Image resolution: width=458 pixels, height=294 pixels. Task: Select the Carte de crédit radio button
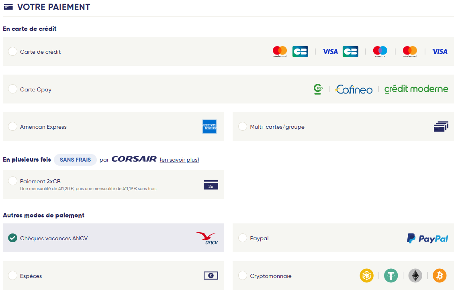tap(12, 51)
